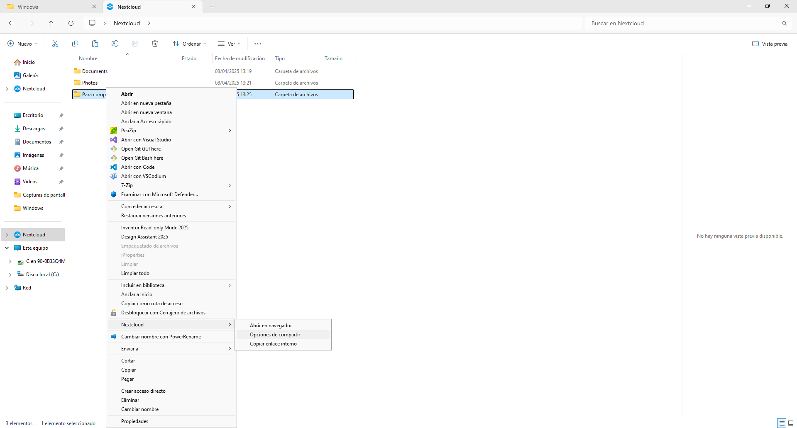The height and width of the screenshot is (428, 797).
Task: Select Copiar como ruta de acceso
Action: [x=171, y=304]
